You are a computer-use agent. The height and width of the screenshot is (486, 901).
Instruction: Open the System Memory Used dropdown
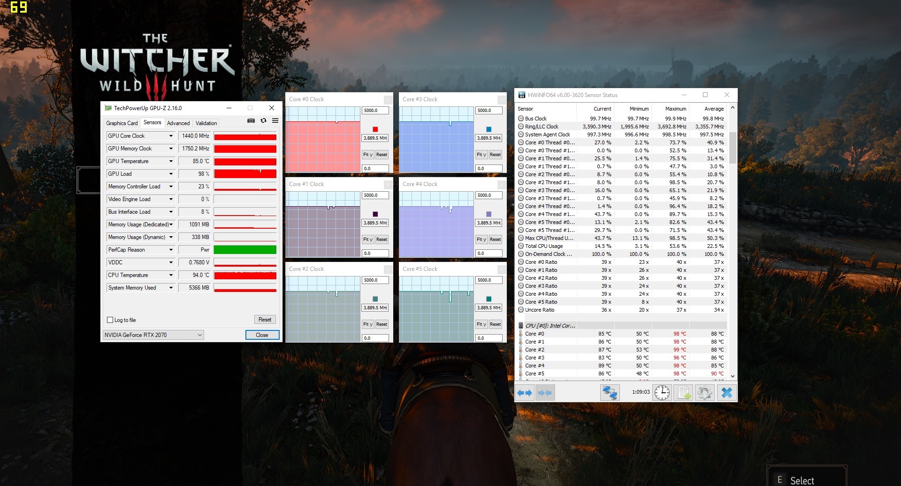[171, 288]
